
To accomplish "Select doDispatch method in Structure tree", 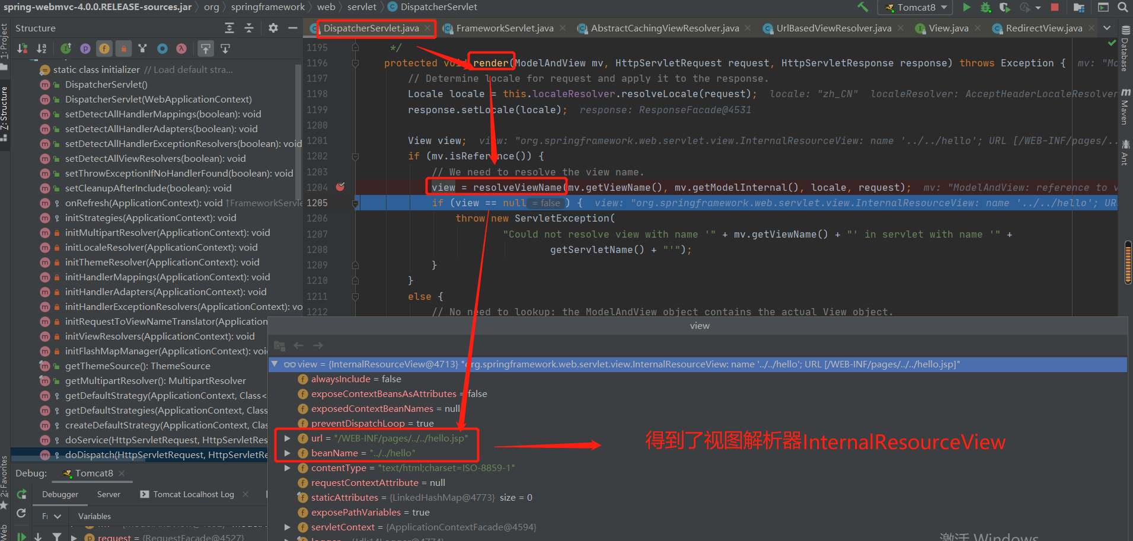I will 167,454.
